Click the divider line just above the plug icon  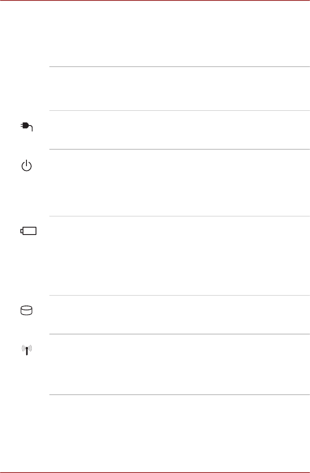tap(179, 111)
